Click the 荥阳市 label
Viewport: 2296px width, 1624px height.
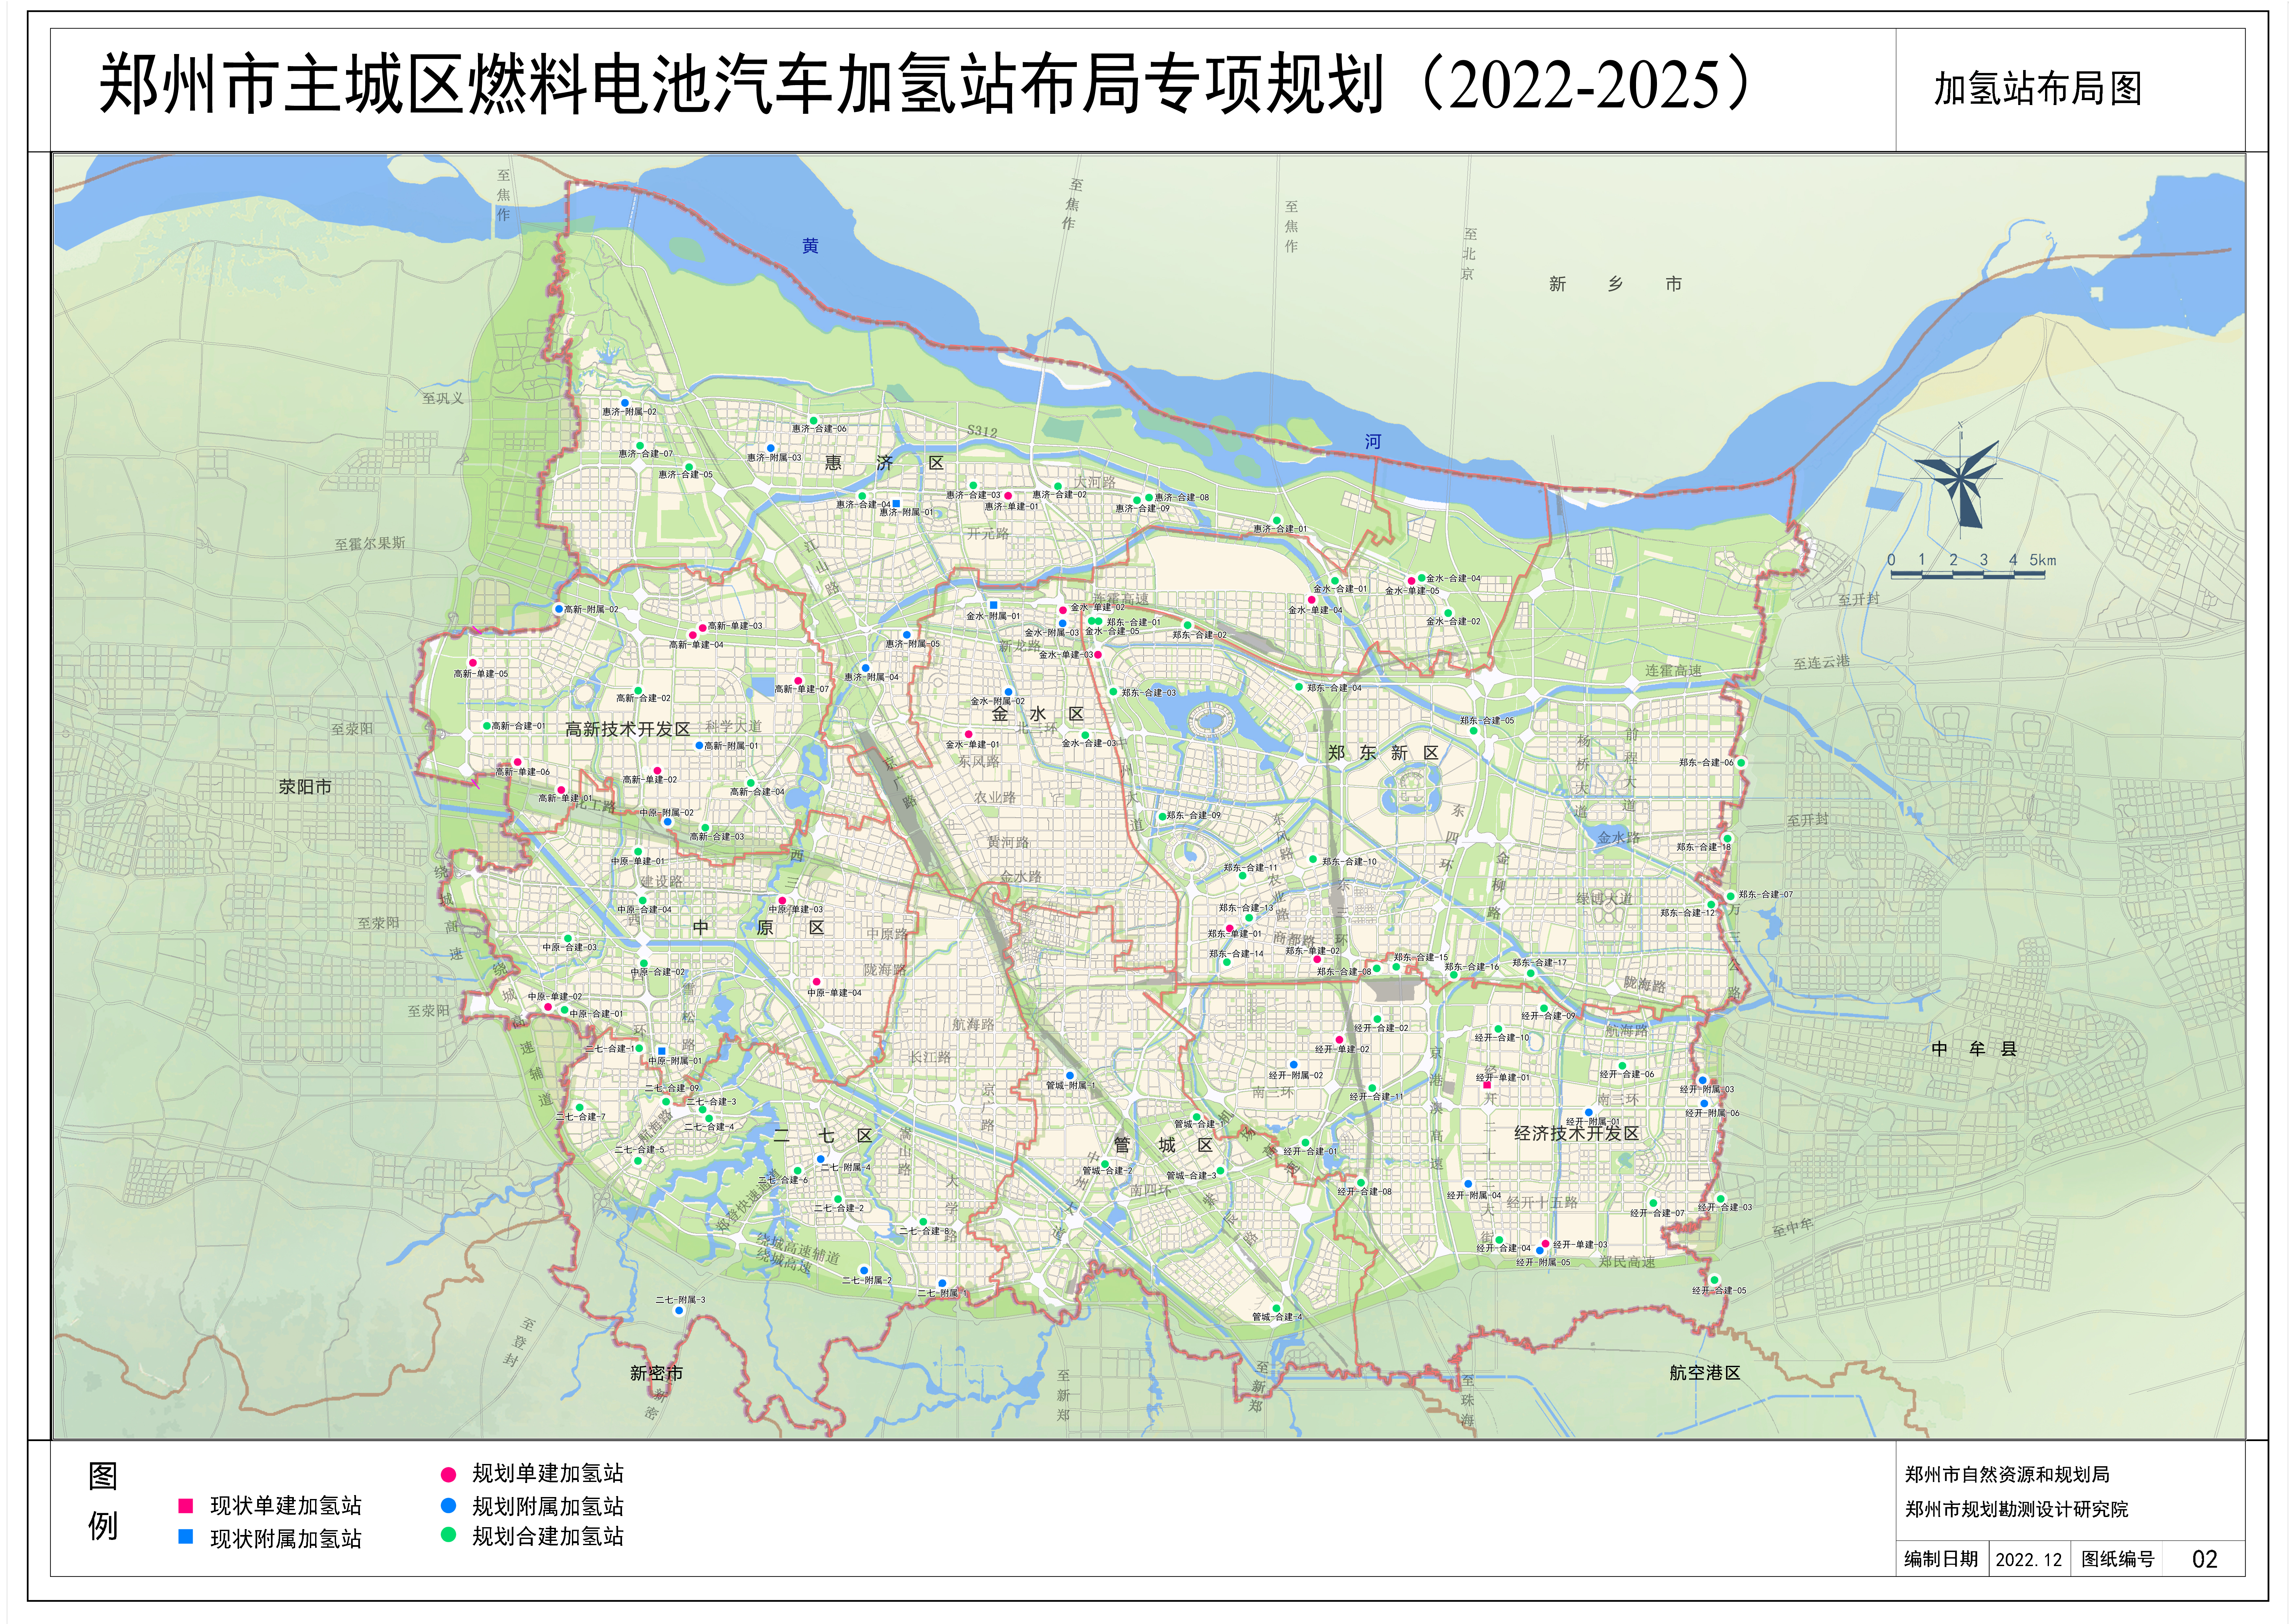[305, 787]
